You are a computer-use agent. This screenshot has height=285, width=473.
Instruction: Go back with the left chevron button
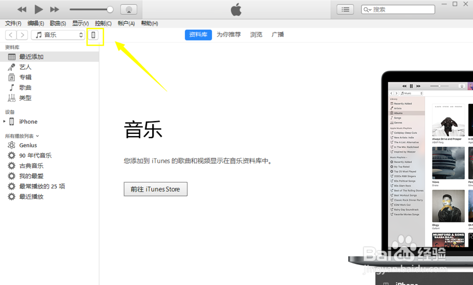[x=11, y=35]
